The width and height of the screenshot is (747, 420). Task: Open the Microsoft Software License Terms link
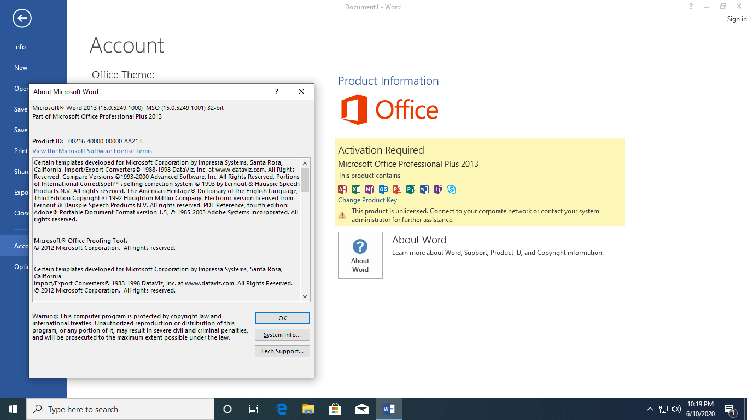92,151
